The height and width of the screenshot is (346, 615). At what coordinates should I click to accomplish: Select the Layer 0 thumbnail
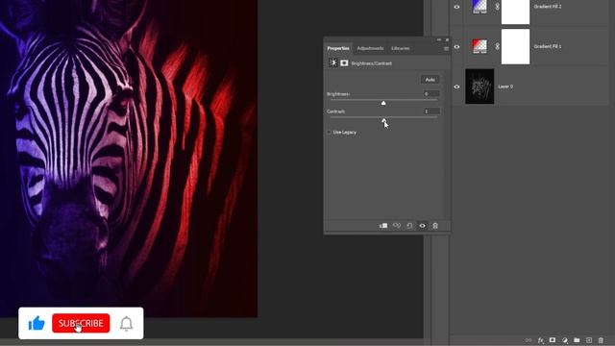(x=480, y=86)
